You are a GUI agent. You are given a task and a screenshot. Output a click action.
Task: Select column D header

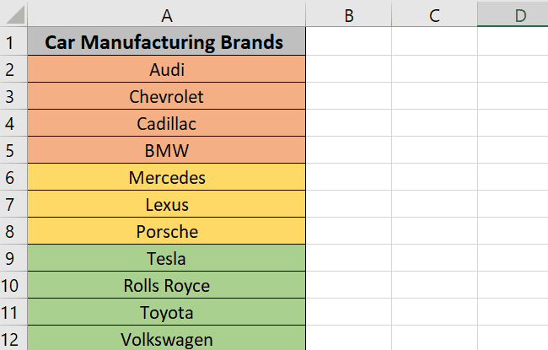[513, 14]
